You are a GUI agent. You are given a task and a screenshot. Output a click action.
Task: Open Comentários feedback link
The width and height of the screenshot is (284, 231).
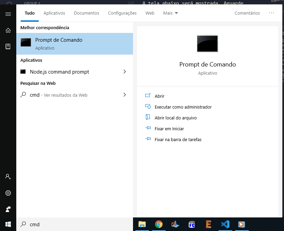247,13
